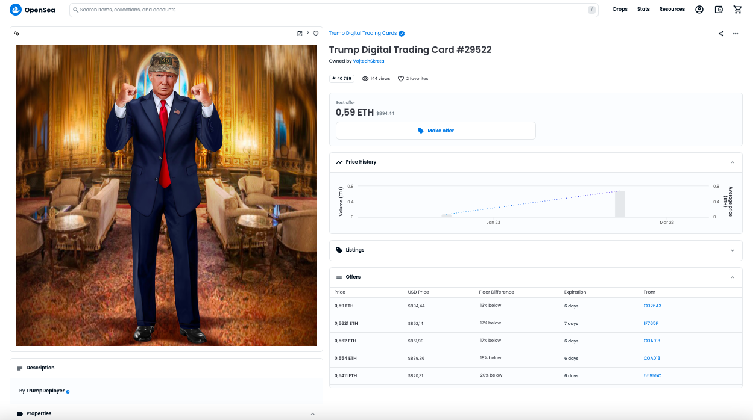Viewport: 753px width, 420px height.
Task: Click the Floor Difference column header
Action: (497, 292)
